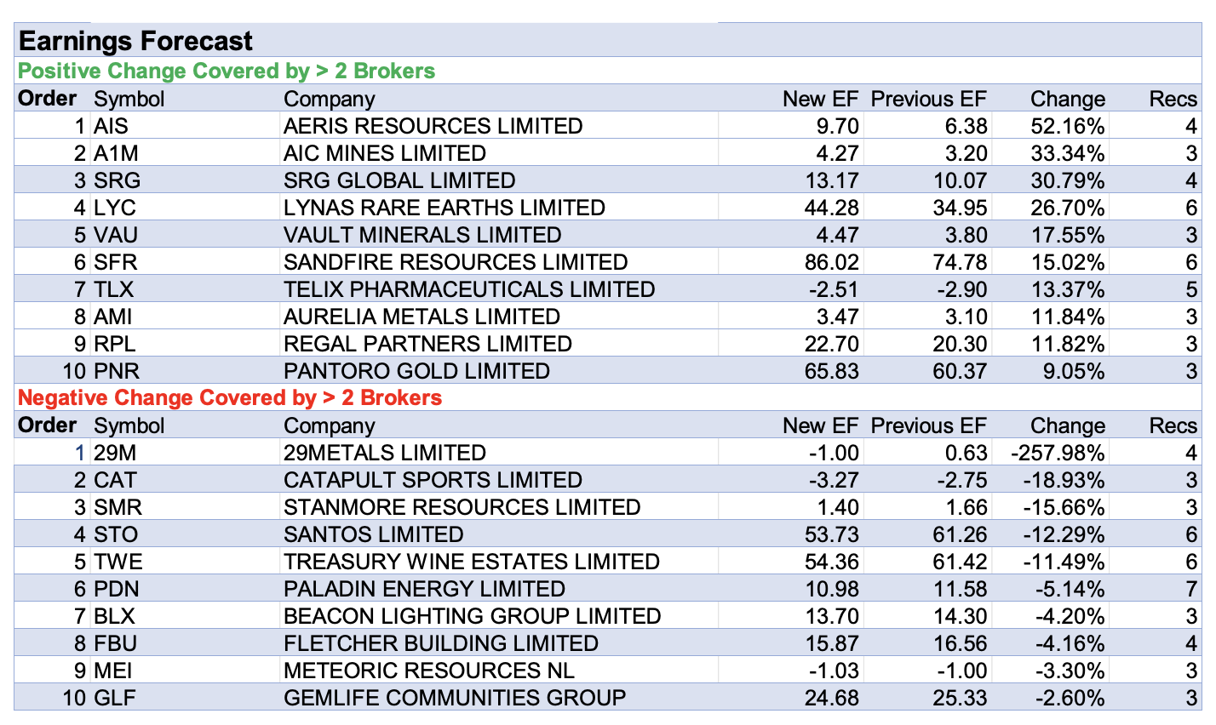Click the Previous EF value 16.56
This screenshot has width=1216, height=725.
[x=960, y=643]
